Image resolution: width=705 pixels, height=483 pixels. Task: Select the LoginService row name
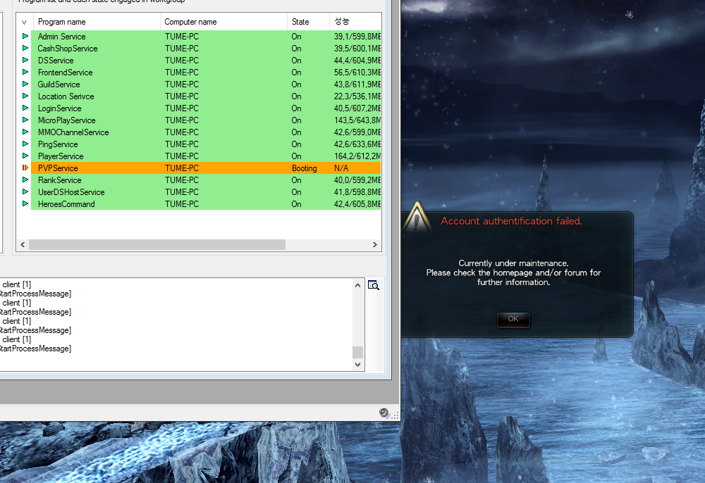click(x=60, y=108)
